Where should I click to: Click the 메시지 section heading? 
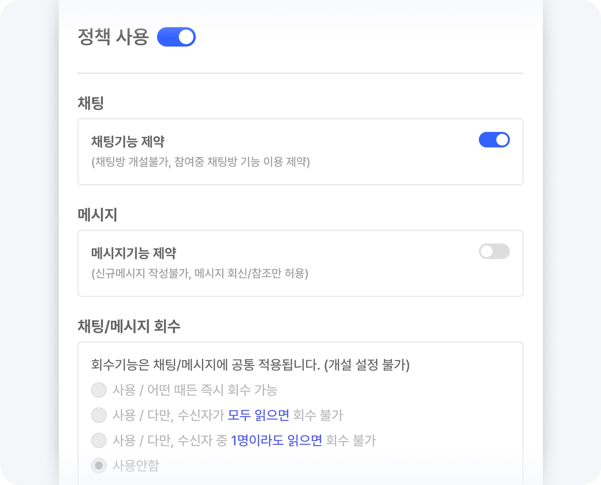coord(97,215)
